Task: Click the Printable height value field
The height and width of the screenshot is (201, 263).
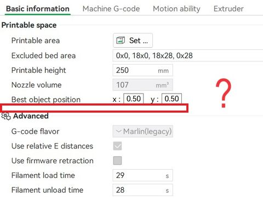Action: (x=143, y=70)
